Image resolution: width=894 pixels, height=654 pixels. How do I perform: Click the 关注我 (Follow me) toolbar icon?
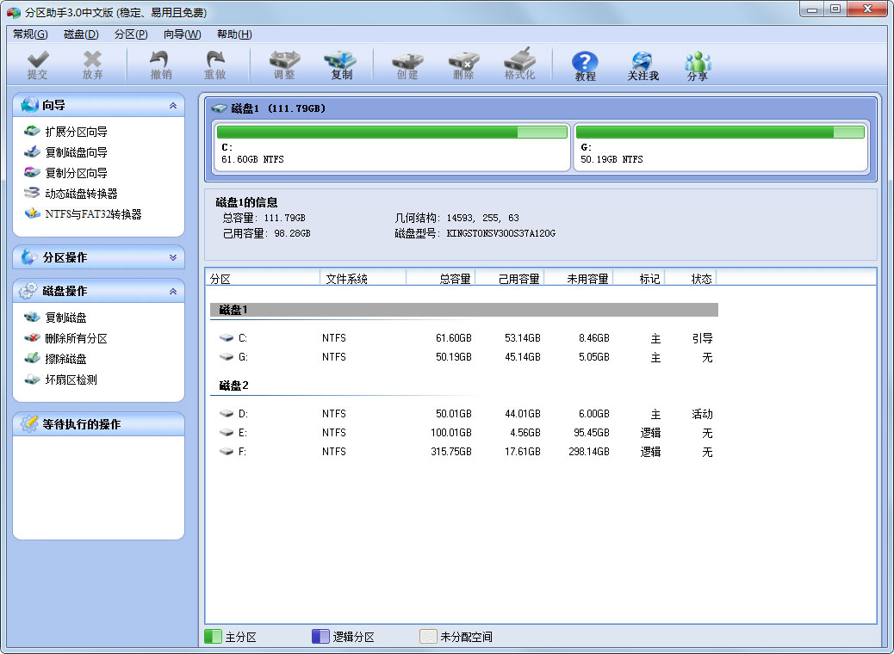coord(643,65)
